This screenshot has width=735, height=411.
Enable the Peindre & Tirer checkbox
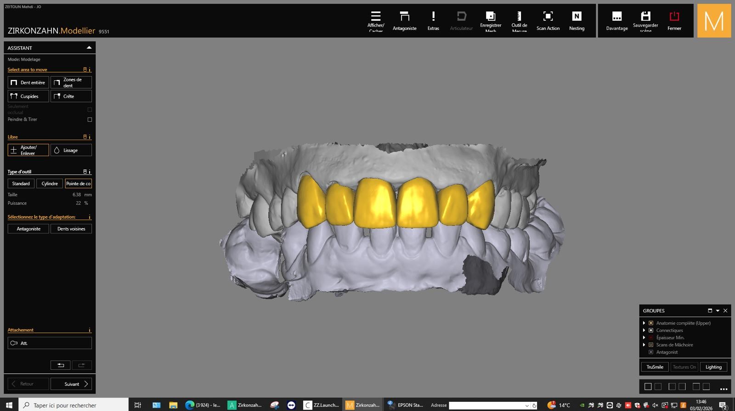[x=90, y=119]
